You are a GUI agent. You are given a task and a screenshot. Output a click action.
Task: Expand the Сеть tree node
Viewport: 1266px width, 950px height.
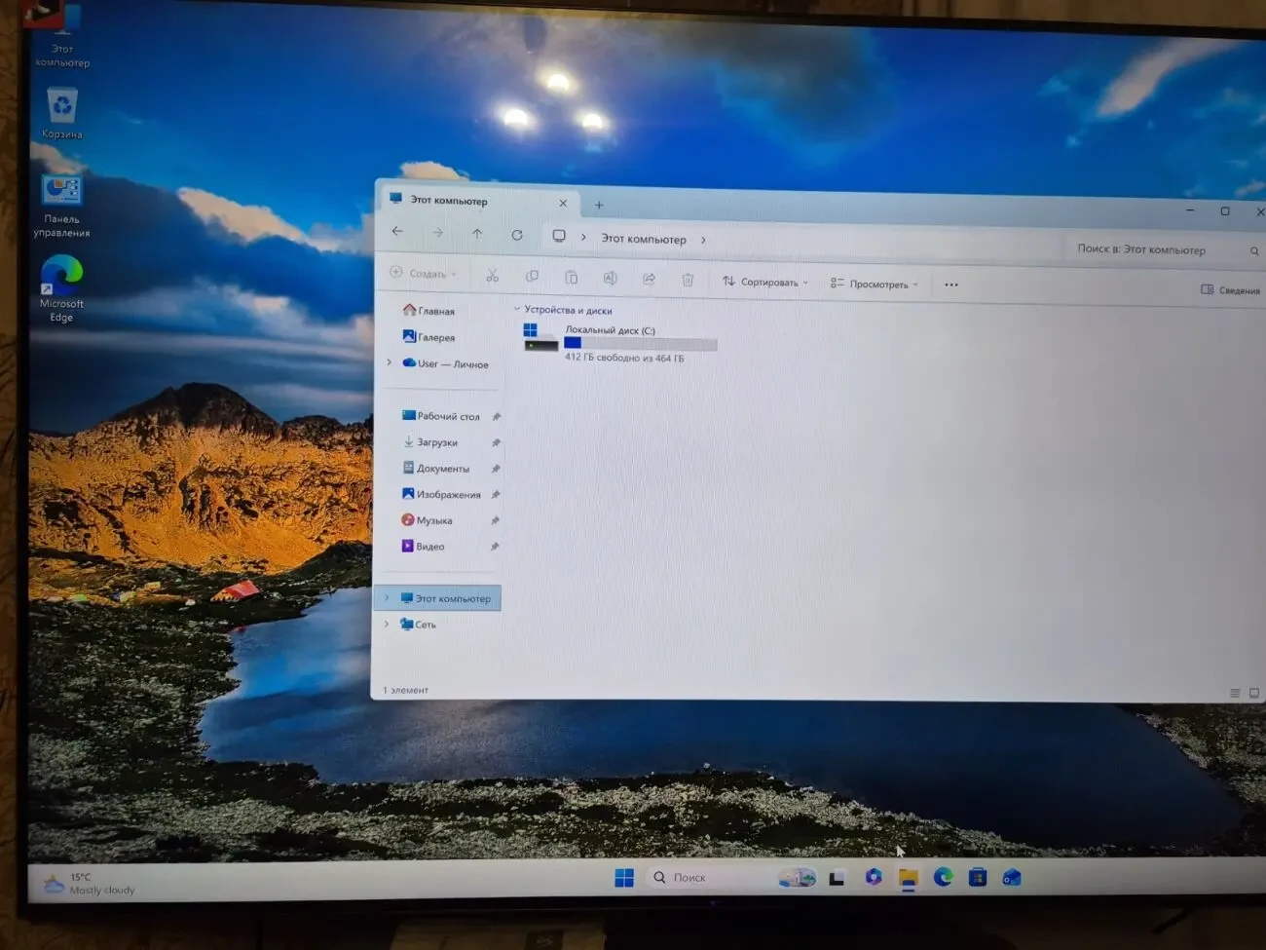point(387,624)
